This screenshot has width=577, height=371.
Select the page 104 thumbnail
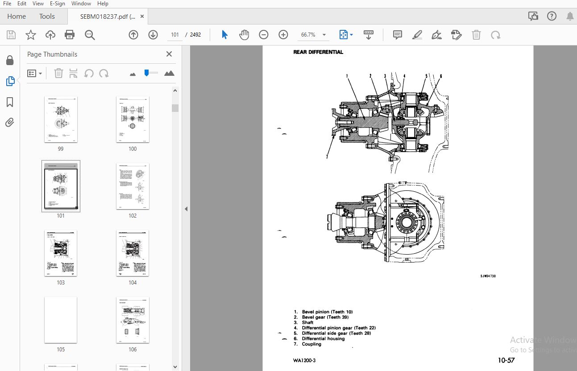click(x=133, y=253)
